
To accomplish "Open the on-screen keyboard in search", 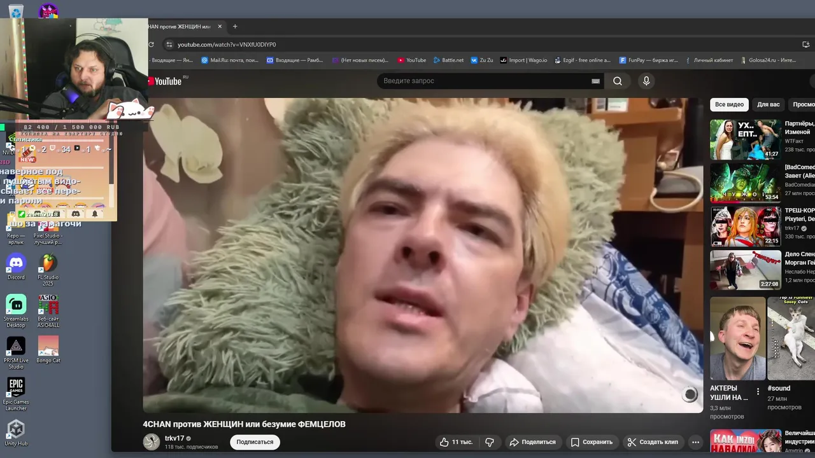I will 596,81.
